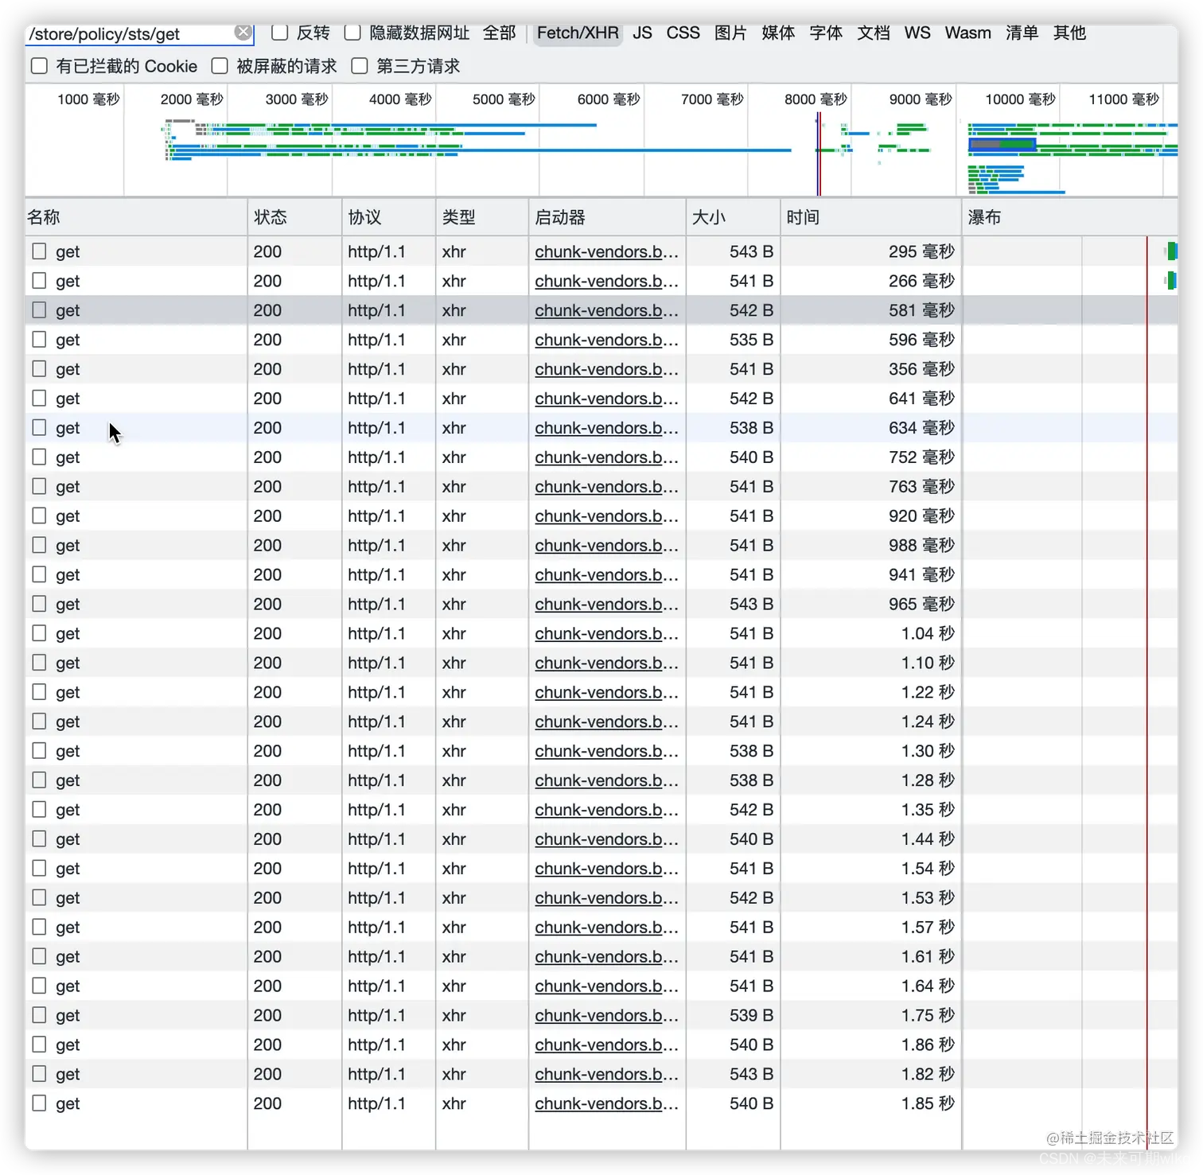Click the request icon of the 596 毫秒 row
Viewport: 1203px width, 1175px height.
coord(39,340)
